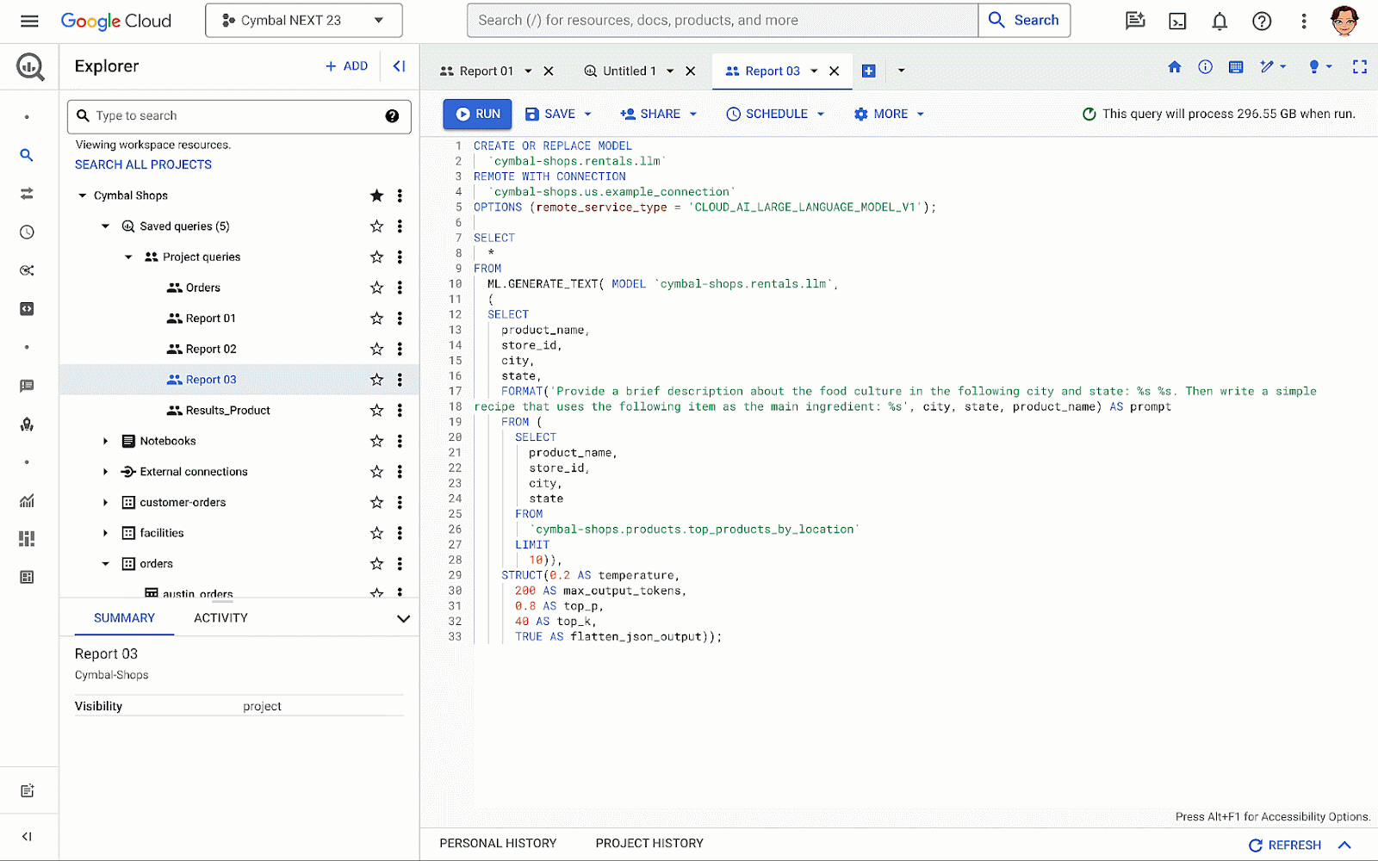This screenshot has height=861, width=1378.
Task: Star the Results_Product query
Action: click(x=376, y=411)
